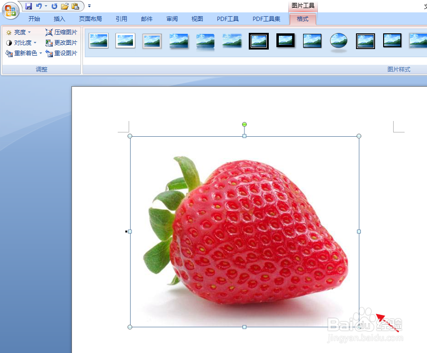Click the half-circle contrast icon
The width and height of the screenshot is (427, 353).
coord(9,43)
